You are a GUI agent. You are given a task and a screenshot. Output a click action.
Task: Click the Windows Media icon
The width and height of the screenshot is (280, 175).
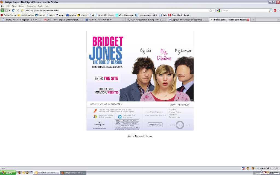click(x=95, y=116)
